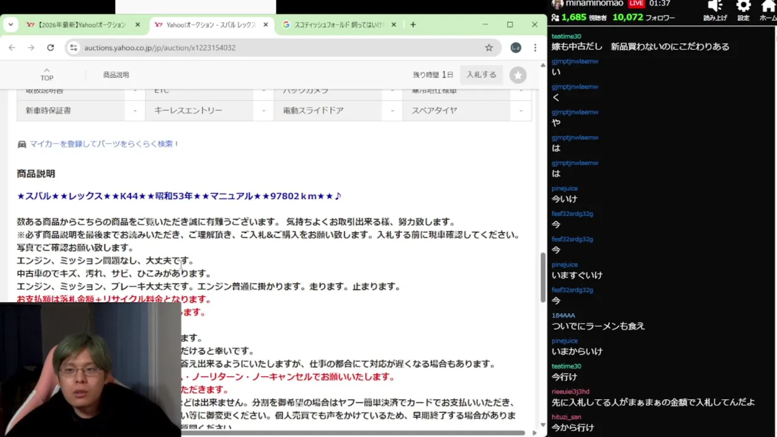Click the car icon beside マイカー link
Screen dimensions: 777x437
(x=22, y=144)
